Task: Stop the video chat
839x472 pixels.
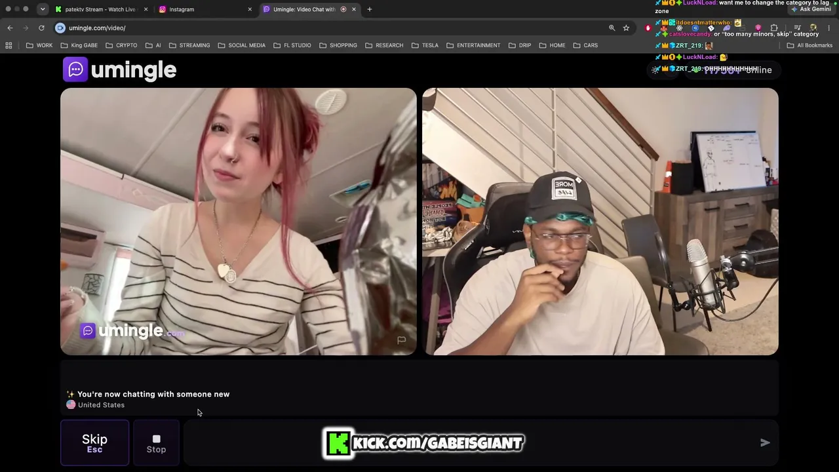Action: pyautogui.click(x=156, y=443)
